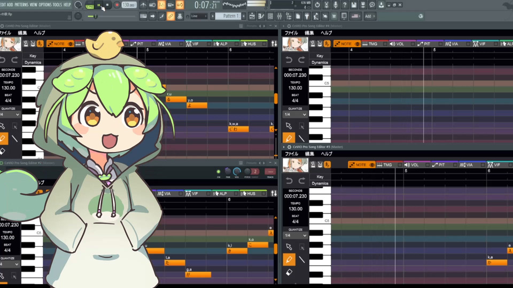This screenshot has width=513, height=288.
Task: Click the redo arrow in Song Editor #3
Action: [x=302, y=181]
